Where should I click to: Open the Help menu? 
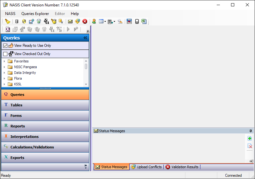[x=75, y=14]
